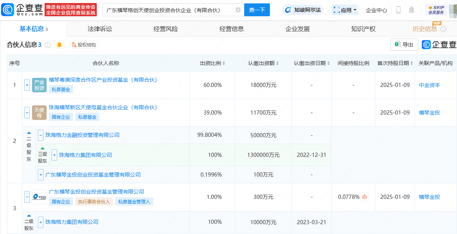Click the 知彼阿尔法 button
The width and height of the screenshot is (457, 234).
click(x=303, y=10)
